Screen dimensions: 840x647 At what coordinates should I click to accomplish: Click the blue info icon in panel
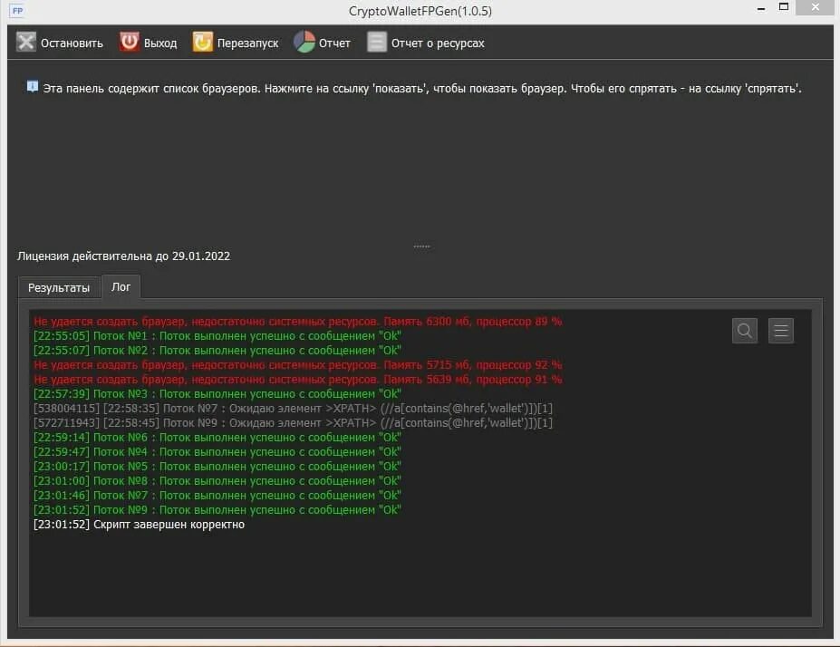[32, 87]
